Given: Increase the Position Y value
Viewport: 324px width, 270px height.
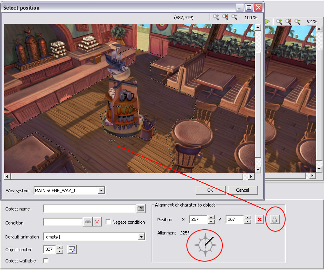Looking at the screenshot, I should pyautogui.click(x=248, y=218).
